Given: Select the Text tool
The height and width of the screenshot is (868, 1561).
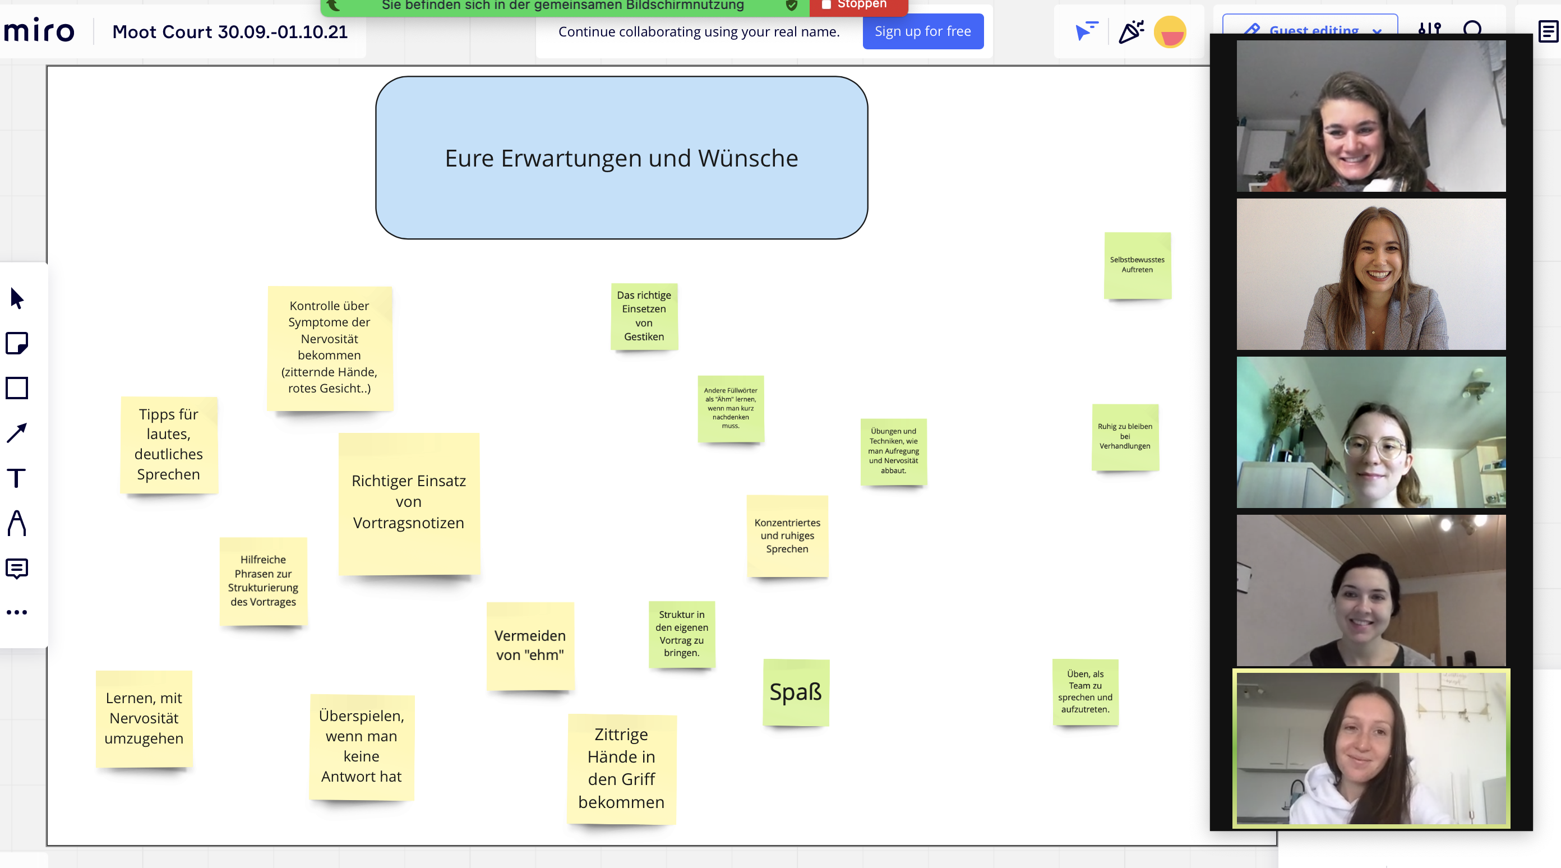Looking at the screenshot, I should click(x=17, y=478).
